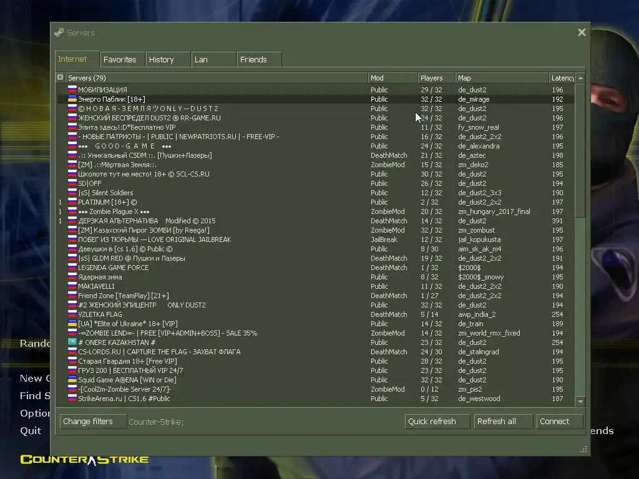Select Девушки в [cs 1.6] Public server
639x479 pixels.
point(315,249)
